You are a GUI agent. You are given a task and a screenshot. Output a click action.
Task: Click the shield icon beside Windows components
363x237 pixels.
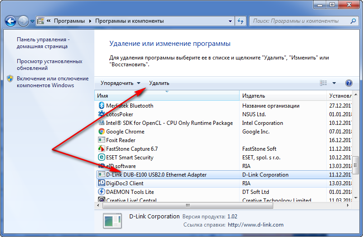coord(10,79)
